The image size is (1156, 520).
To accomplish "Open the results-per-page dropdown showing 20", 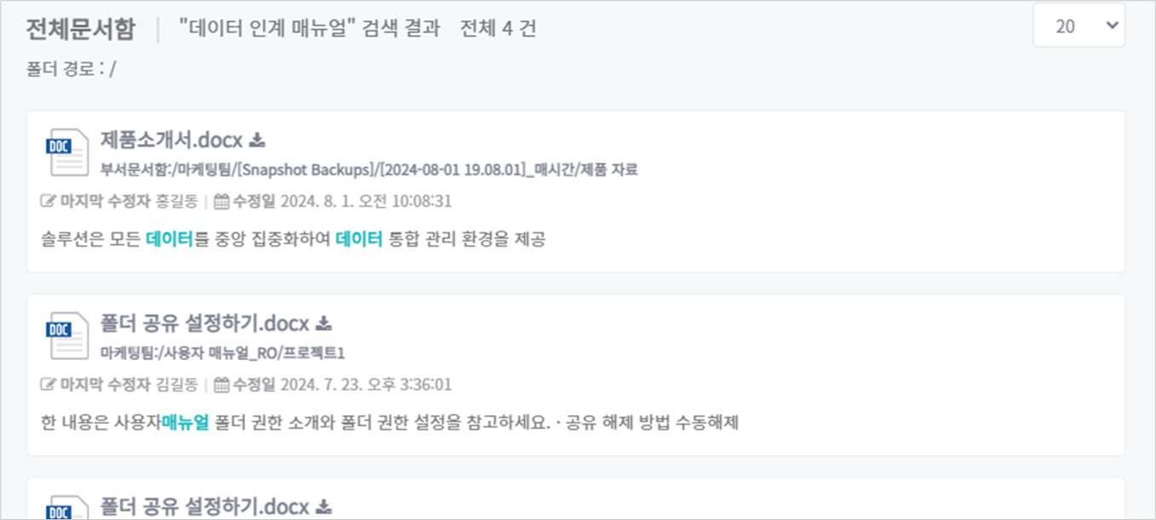I will (1079, 26).
